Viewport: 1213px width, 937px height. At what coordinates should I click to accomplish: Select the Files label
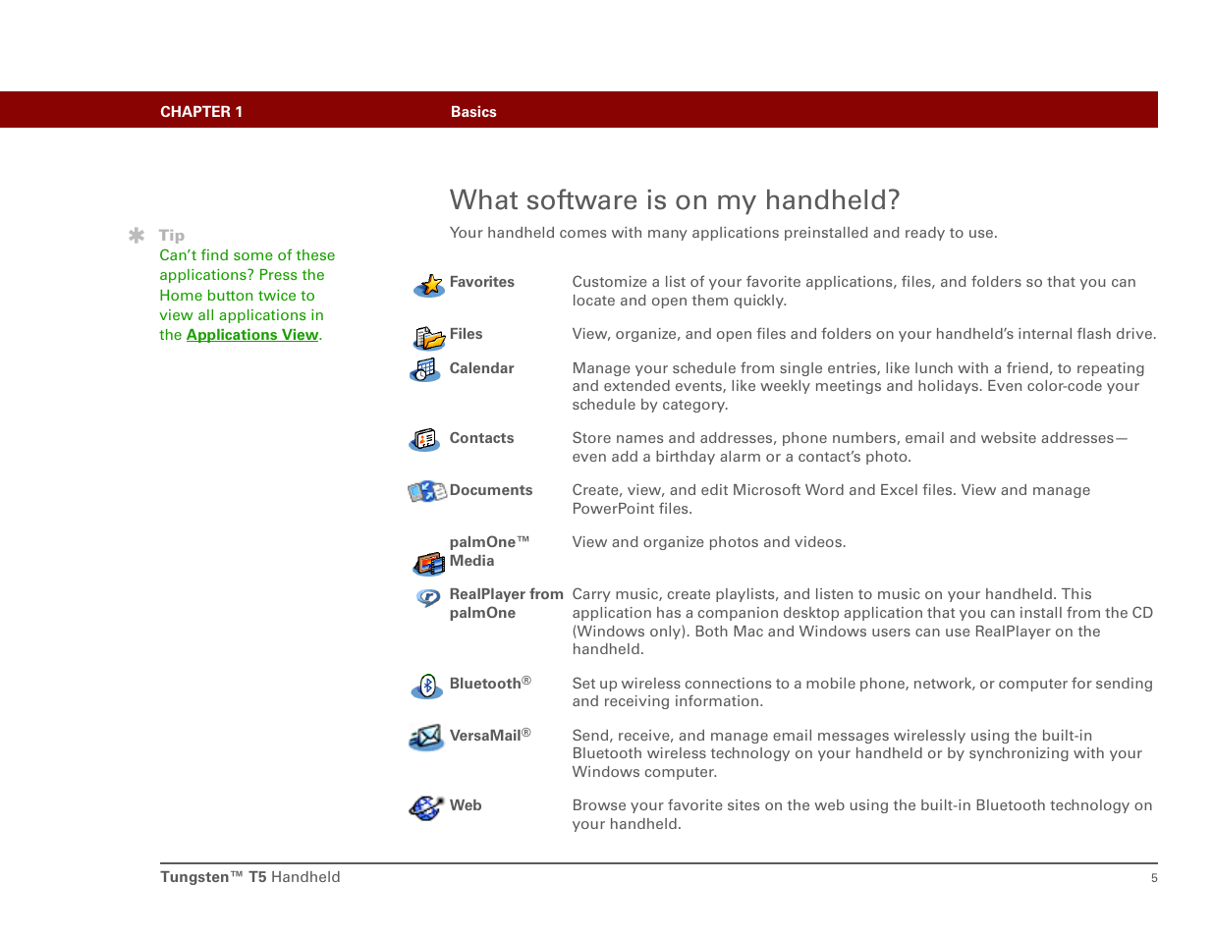(x=467, y=334)
